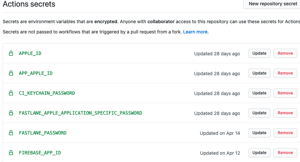Remove the FIREBASE_APP_ID secret
The image size is (300, 162).
285,152
